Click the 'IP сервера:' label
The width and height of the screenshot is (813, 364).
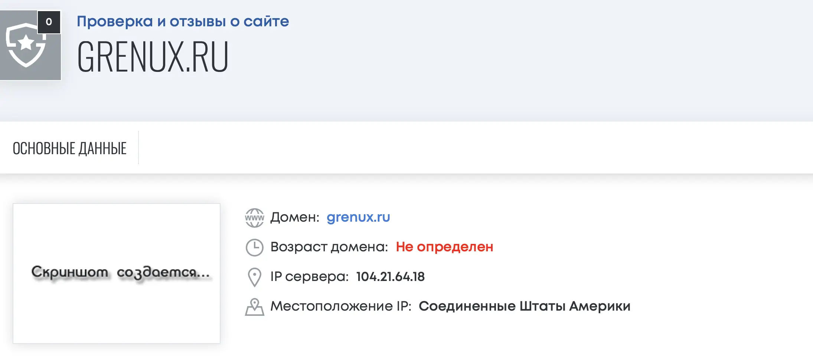coord(310,277)
